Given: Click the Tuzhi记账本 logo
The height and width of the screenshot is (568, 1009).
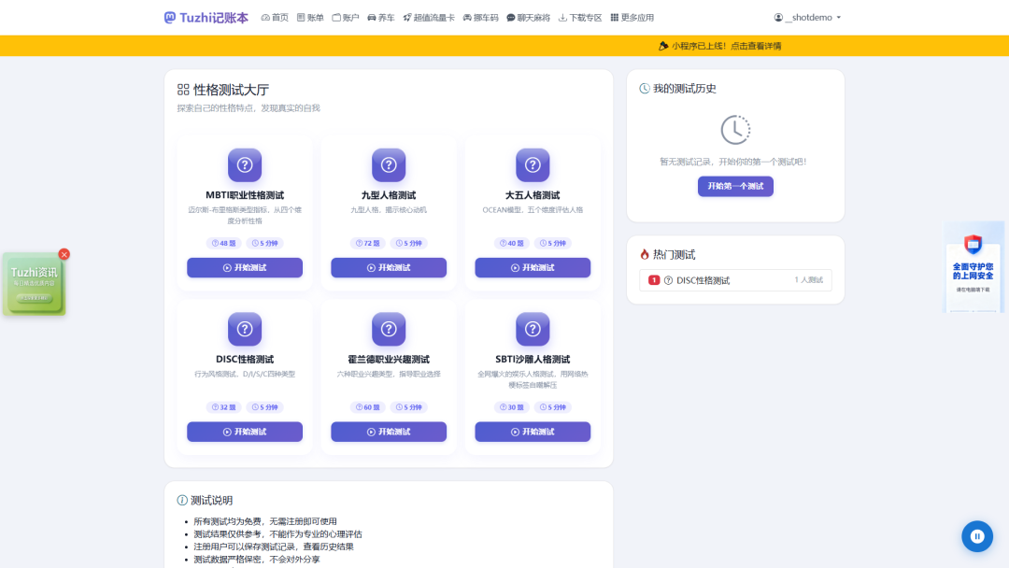Looking at the screenshot, I should click(x=206, y=18).
